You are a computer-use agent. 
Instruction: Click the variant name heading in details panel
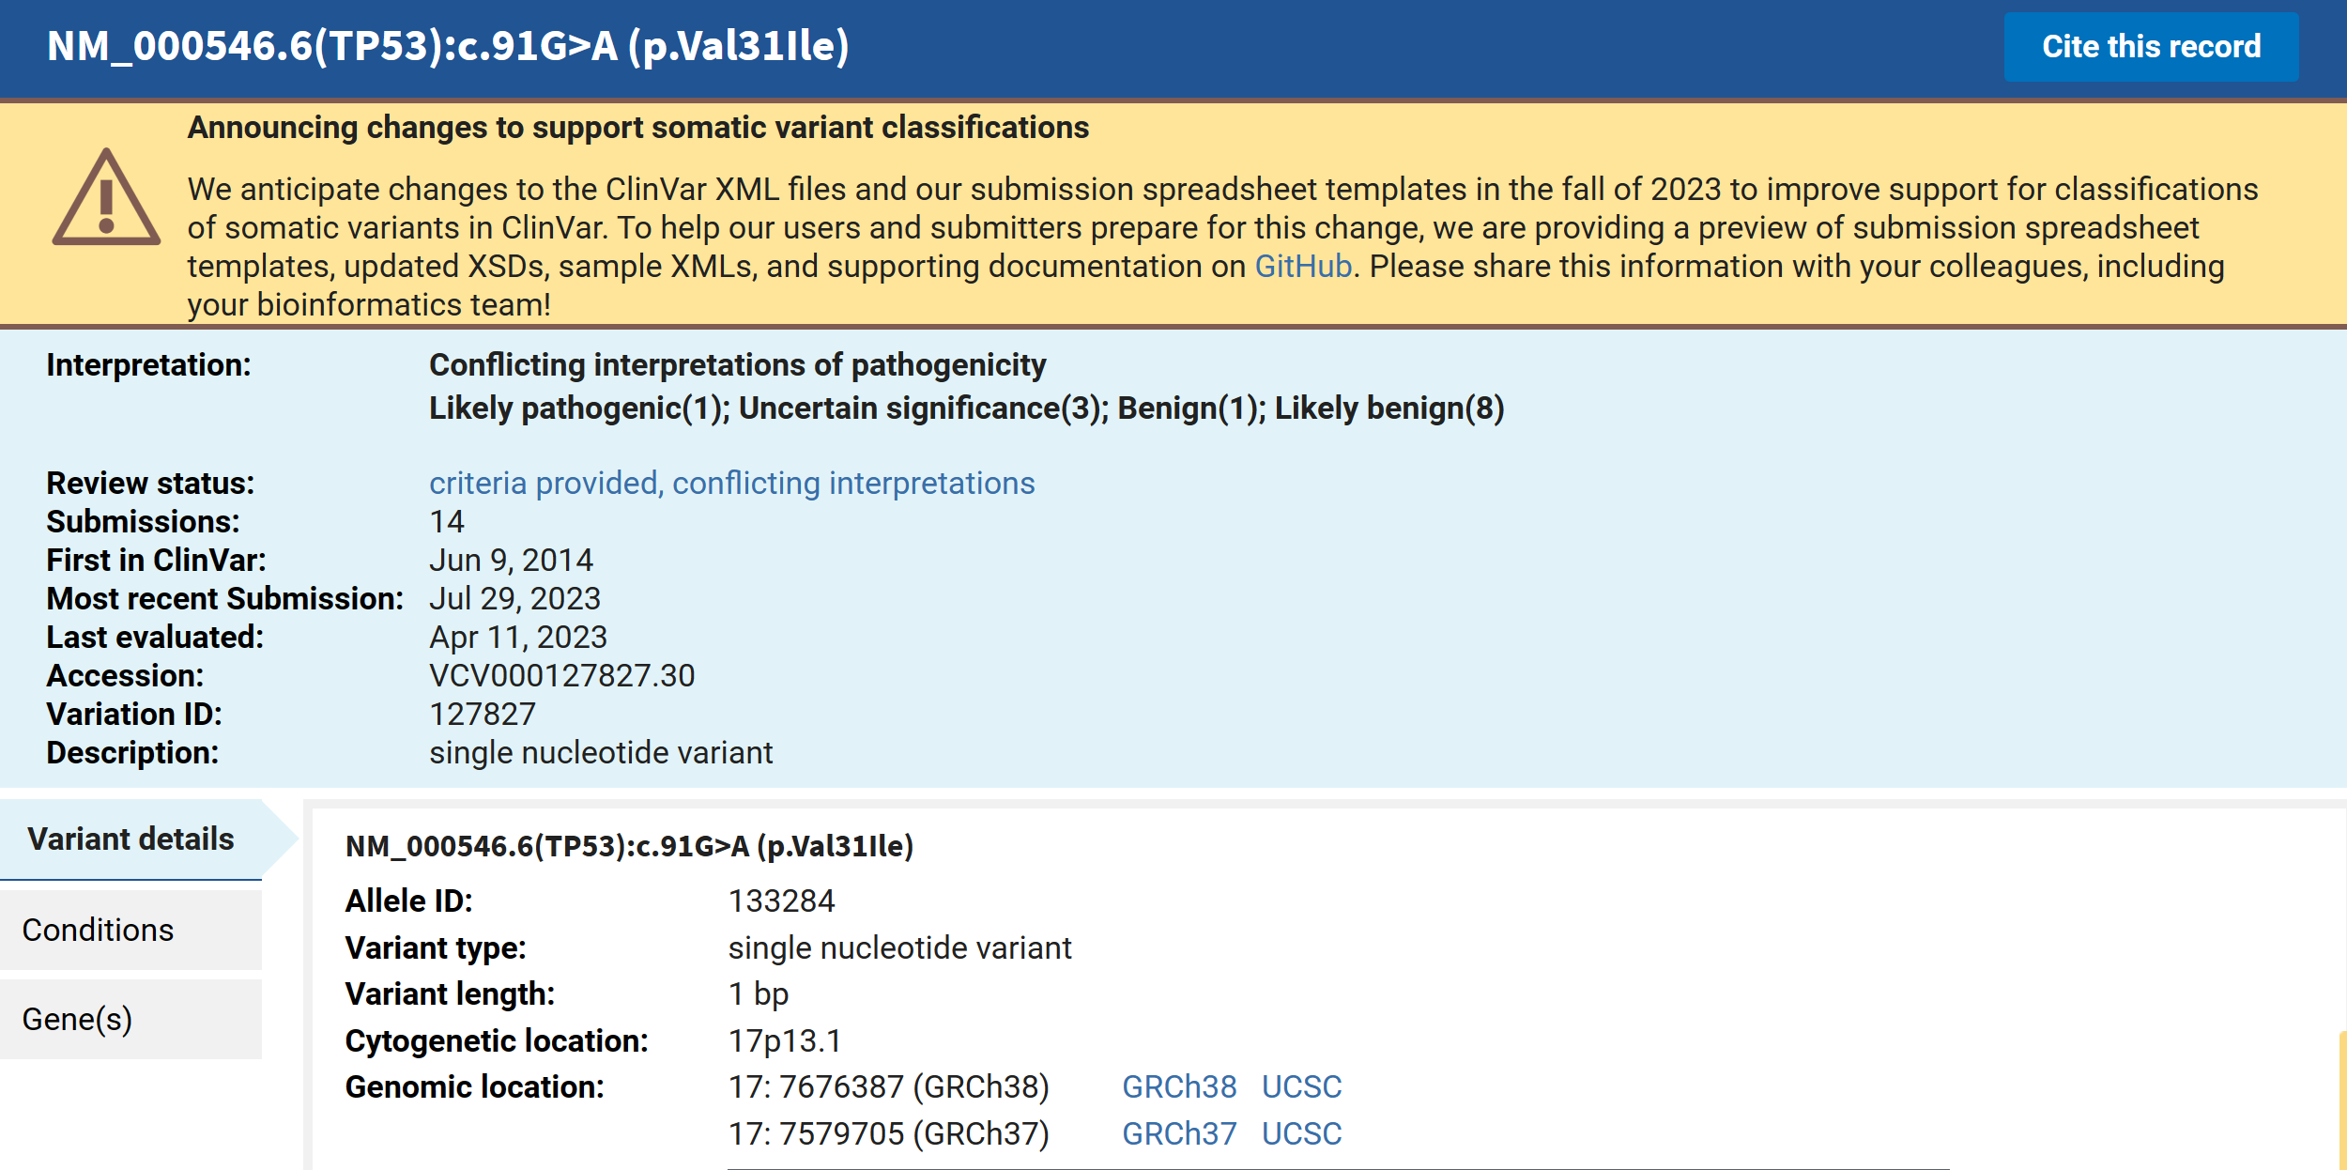click(629, 846)
